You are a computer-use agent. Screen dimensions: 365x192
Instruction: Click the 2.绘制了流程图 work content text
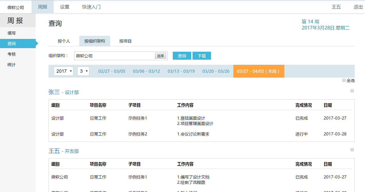[x=191, y=183]
